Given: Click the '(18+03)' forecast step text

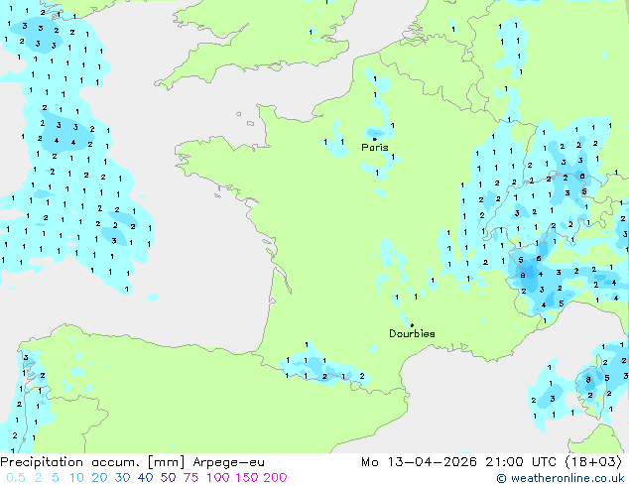Looking at the screenshot, I should pos(593,462).
